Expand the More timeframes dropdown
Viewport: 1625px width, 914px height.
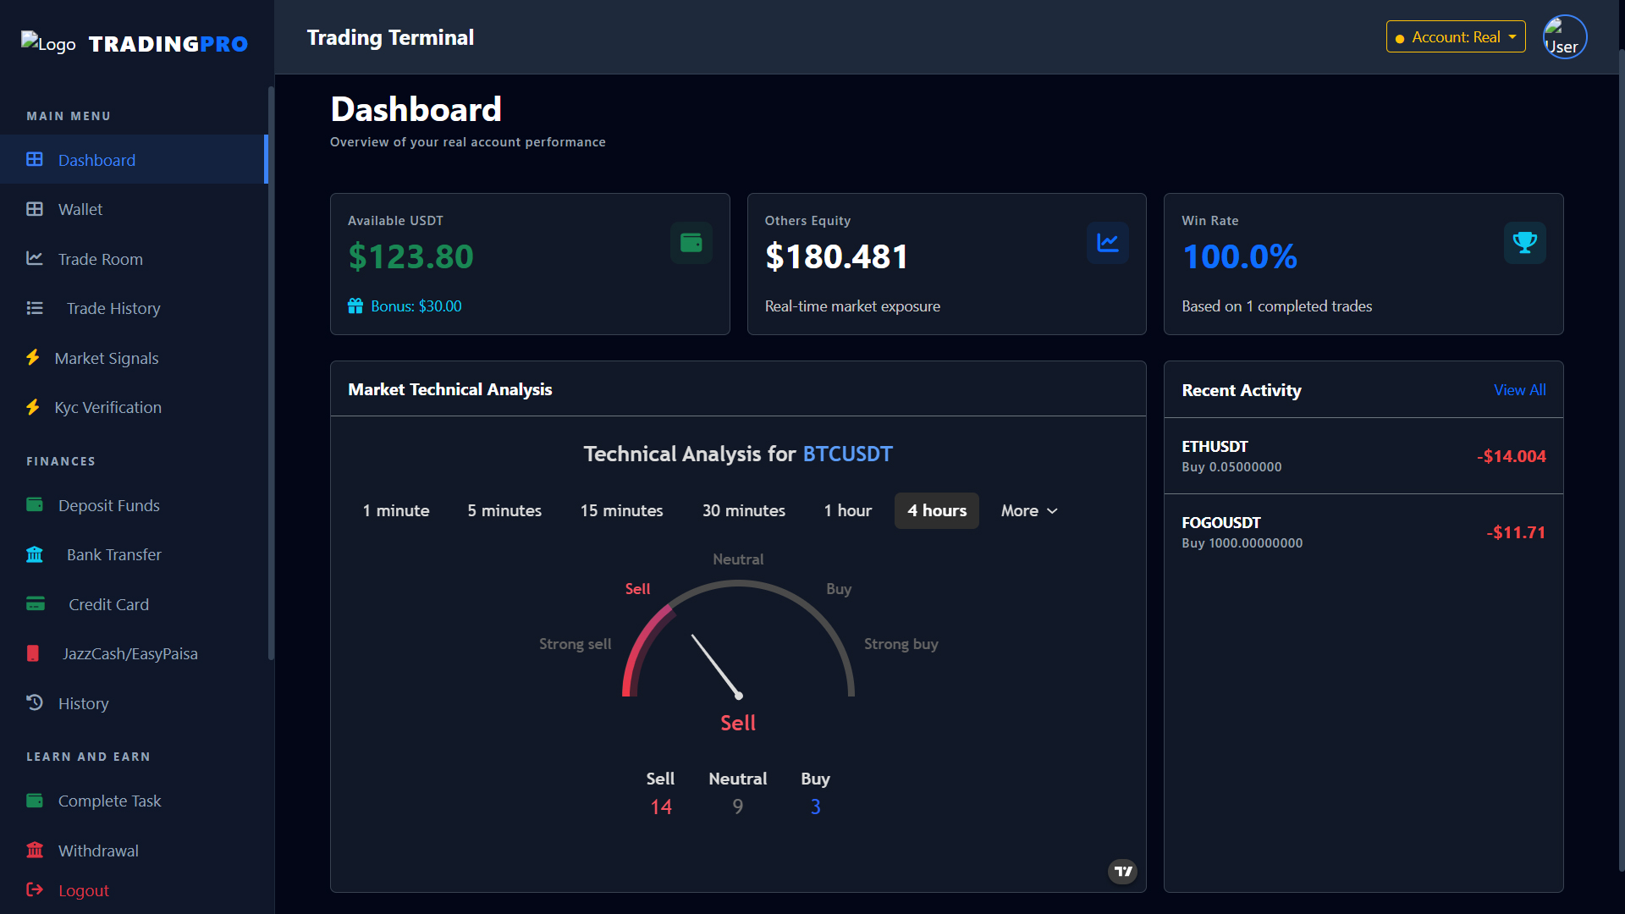(1028, 510)
